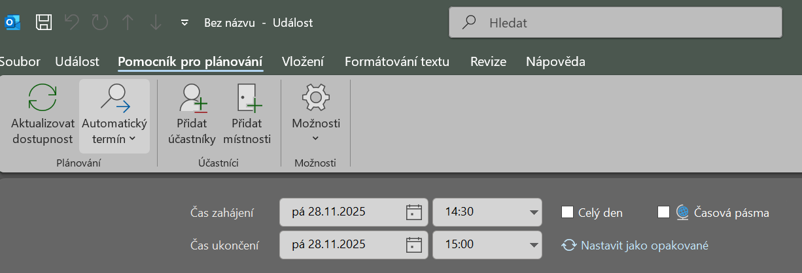Open the Formátování textu tab

pyautogui.click(x=397, y=62)
